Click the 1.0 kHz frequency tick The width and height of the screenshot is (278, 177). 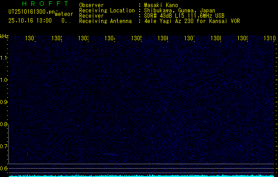point(4,80)
